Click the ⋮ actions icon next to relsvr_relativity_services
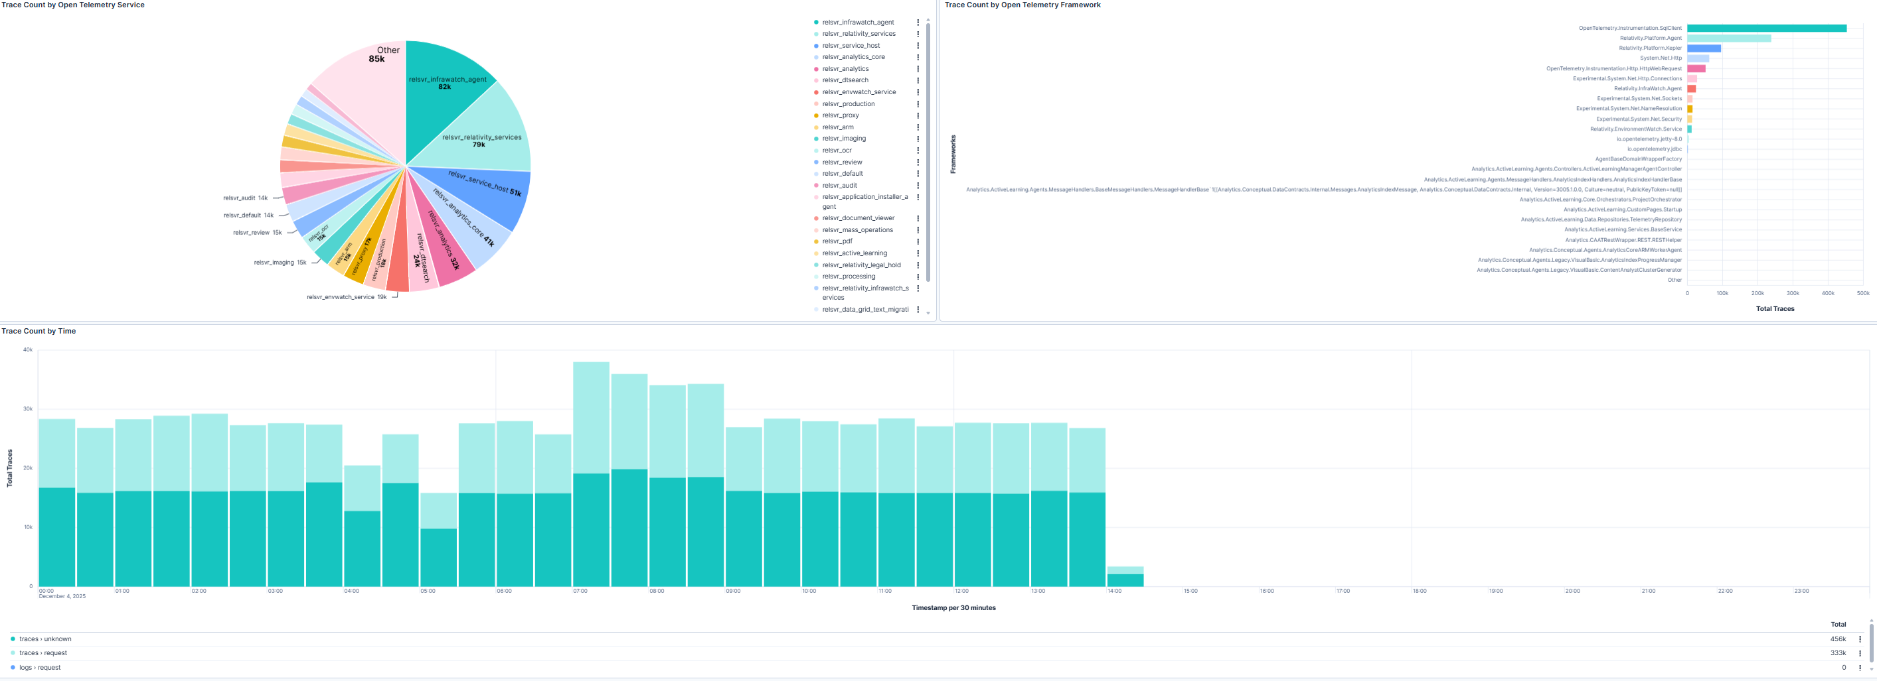 (x=917, y=33)
